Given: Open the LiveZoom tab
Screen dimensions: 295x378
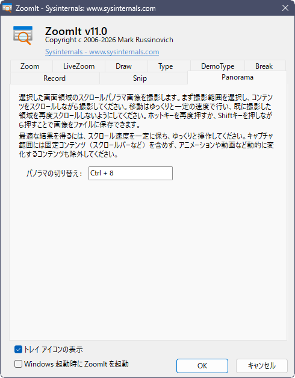Looking at the screenshot, I should (x=79, y=66).
